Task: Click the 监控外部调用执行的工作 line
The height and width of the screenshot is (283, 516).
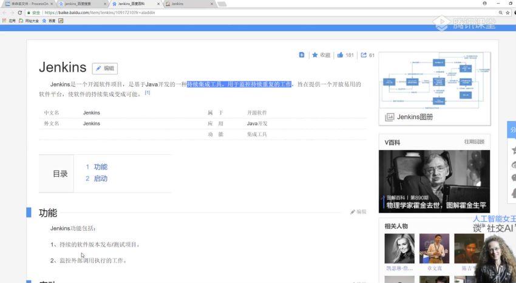Action: coord(89,261)
